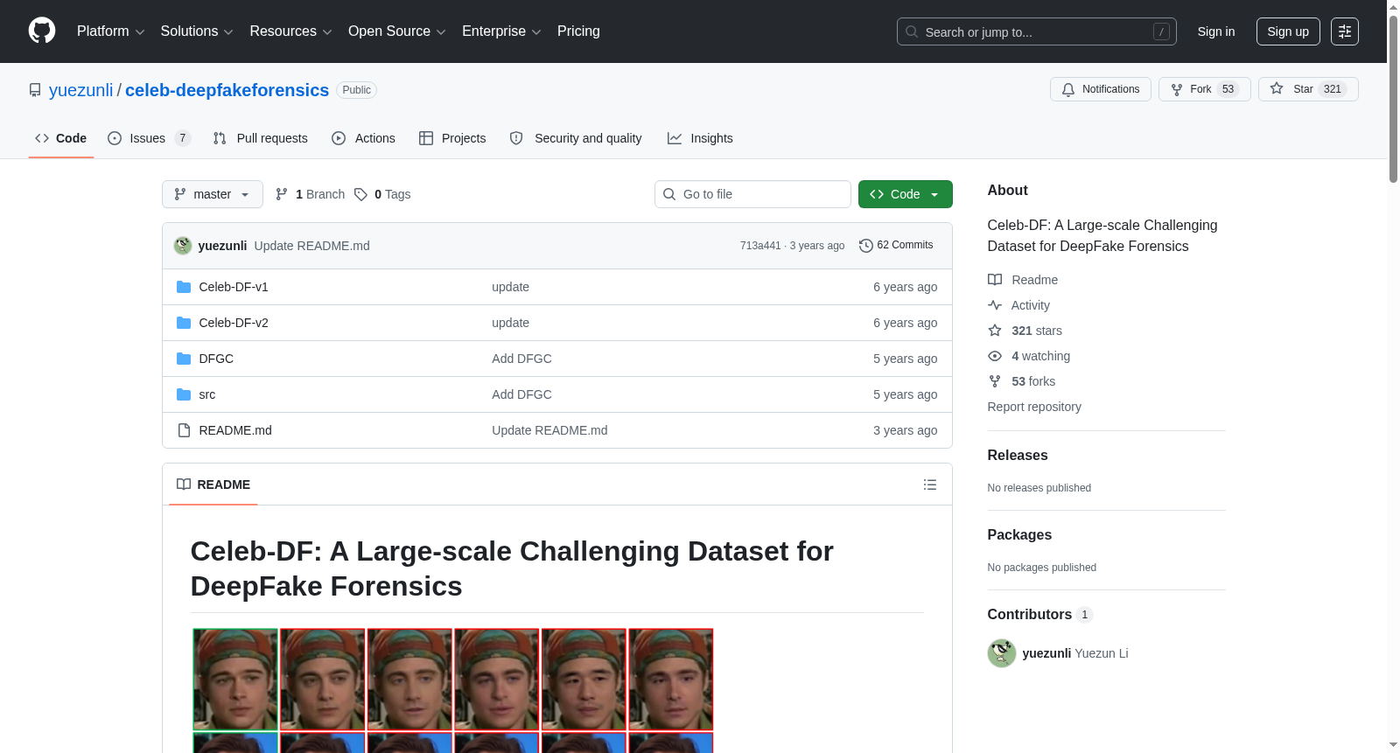
Task: Click the DFGC folder icon
Action: (184, 359)
